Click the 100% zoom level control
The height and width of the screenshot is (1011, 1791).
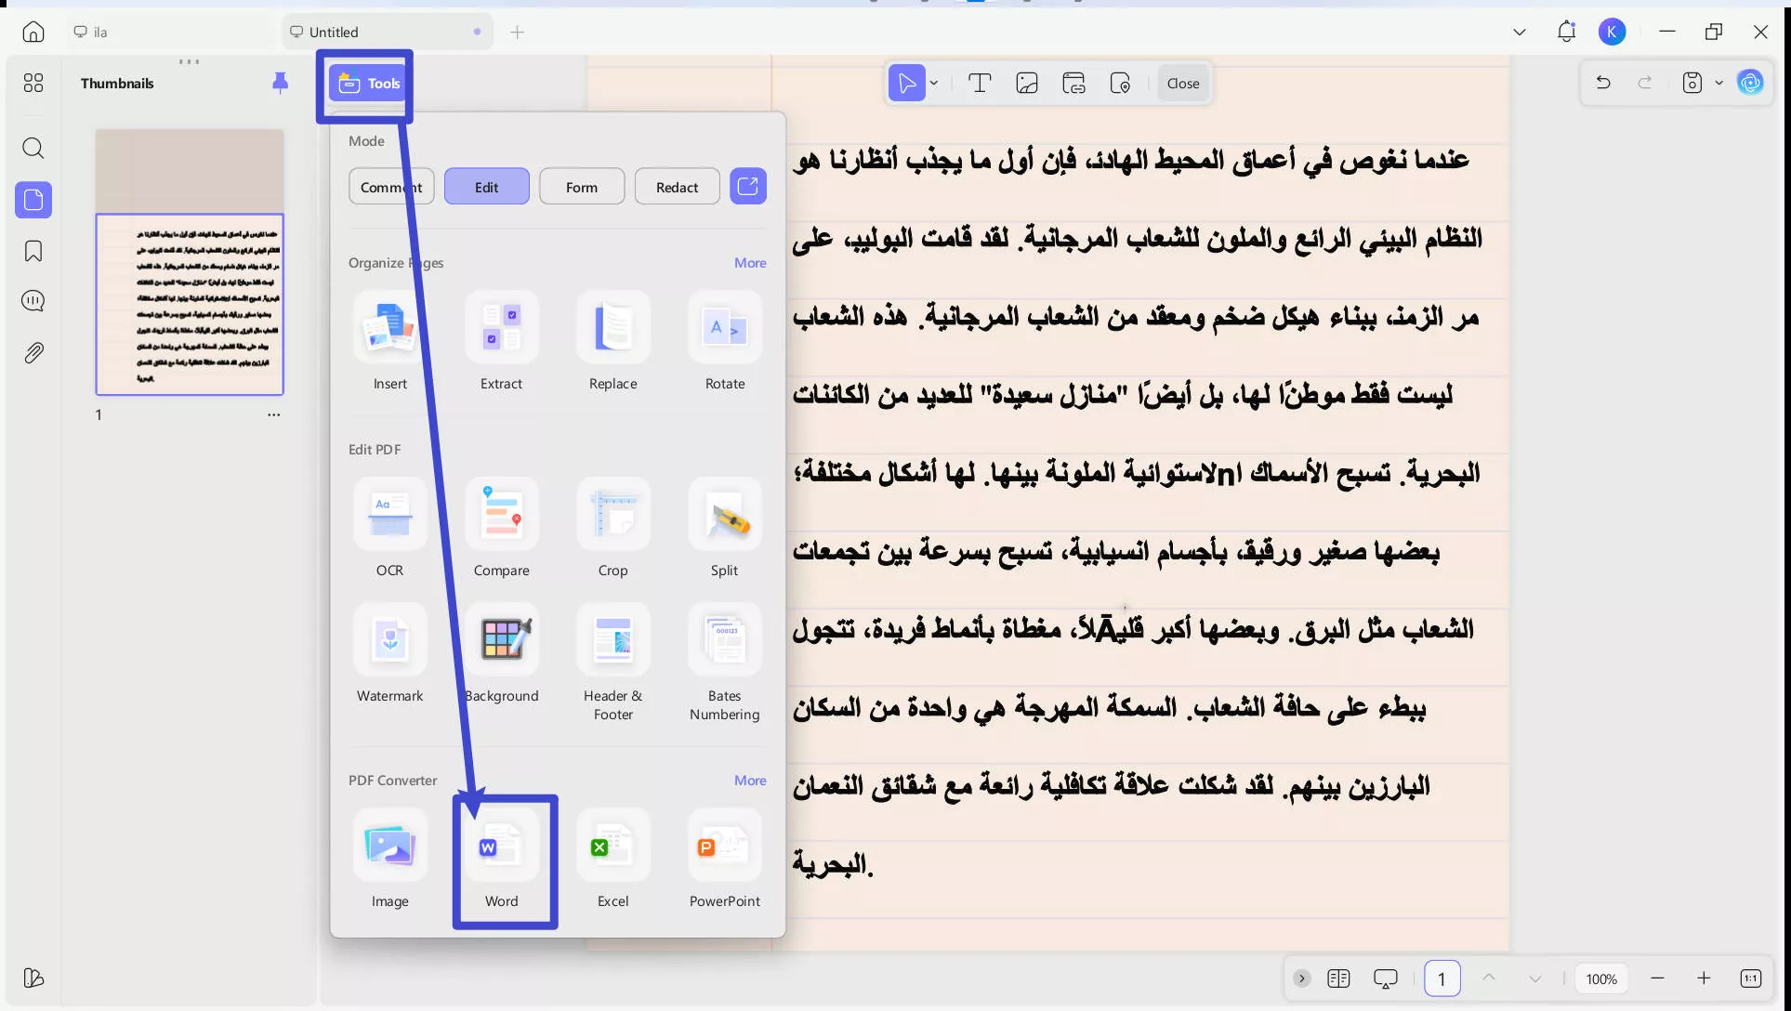click(1601, 978)
